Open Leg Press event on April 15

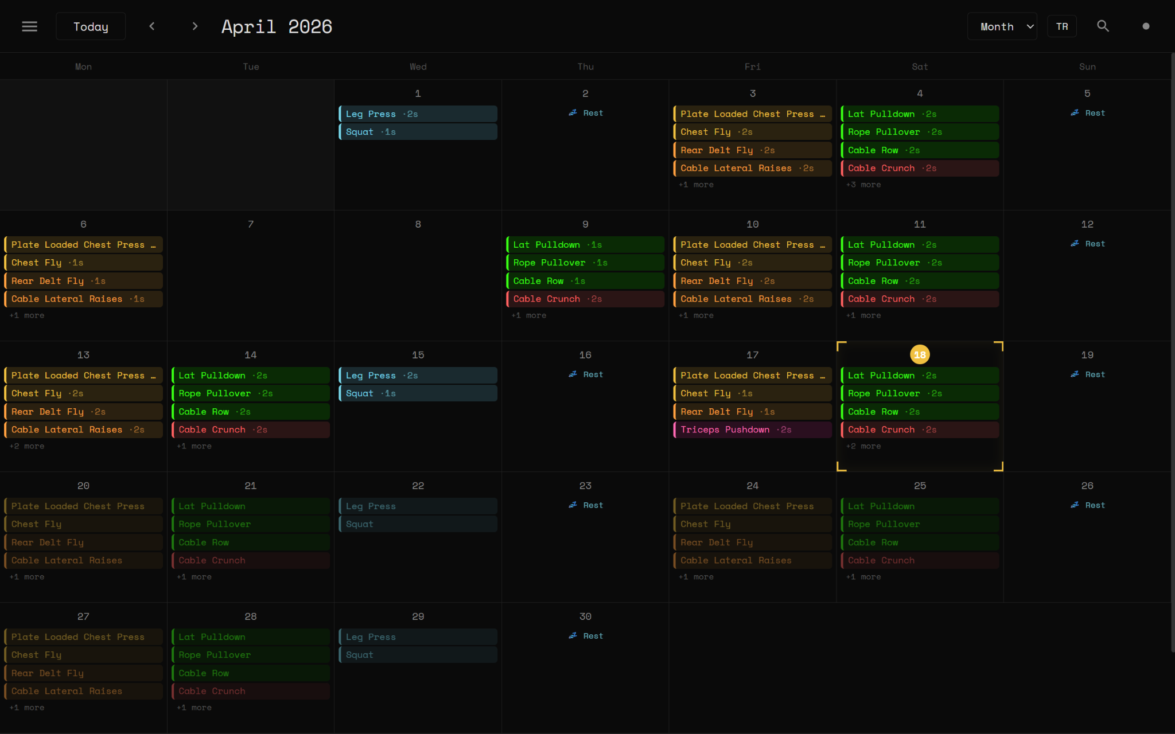(418, 376)
